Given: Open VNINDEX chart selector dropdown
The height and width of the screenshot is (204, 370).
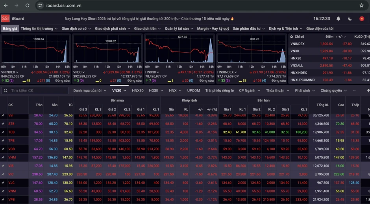Looking at the screenshot, I should (10, 72).
